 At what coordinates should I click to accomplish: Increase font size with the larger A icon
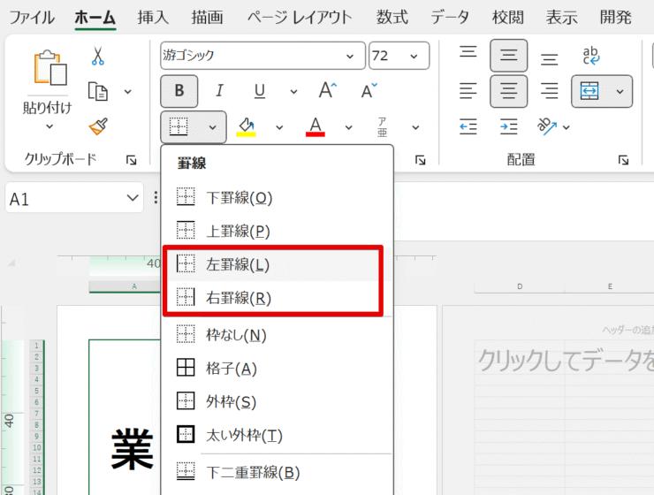[327, 90]
